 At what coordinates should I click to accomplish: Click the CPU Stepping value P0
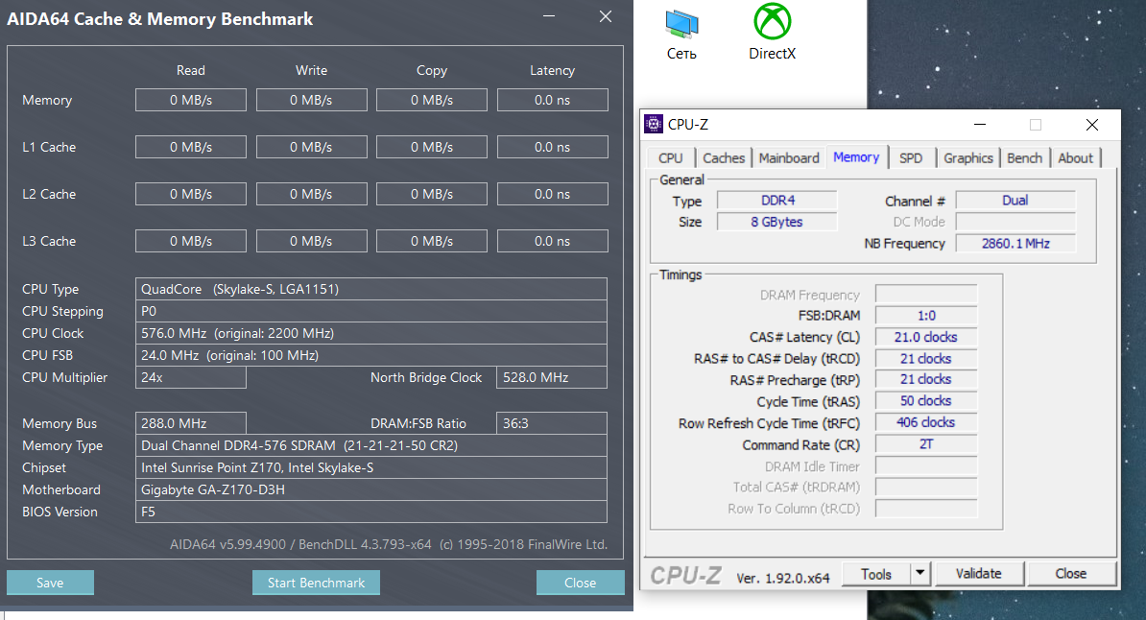[x=371, y=311]
